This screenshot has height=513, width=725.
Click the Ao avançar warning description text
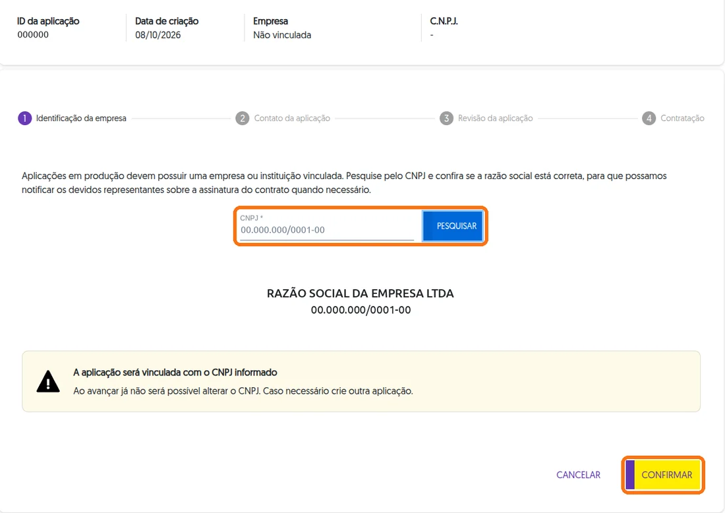[243, 391]
